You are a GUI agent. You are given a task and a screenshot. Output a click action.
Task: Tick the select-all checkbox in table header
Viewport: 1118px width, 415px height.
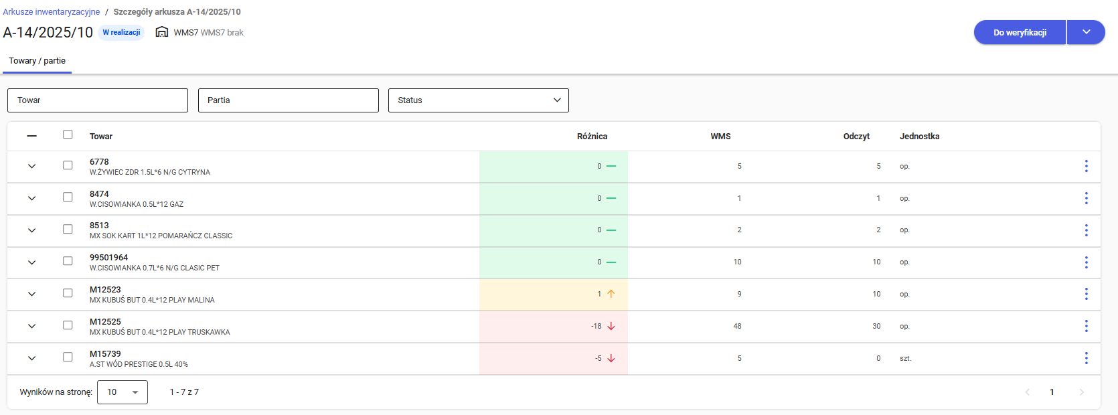(68, 135)
